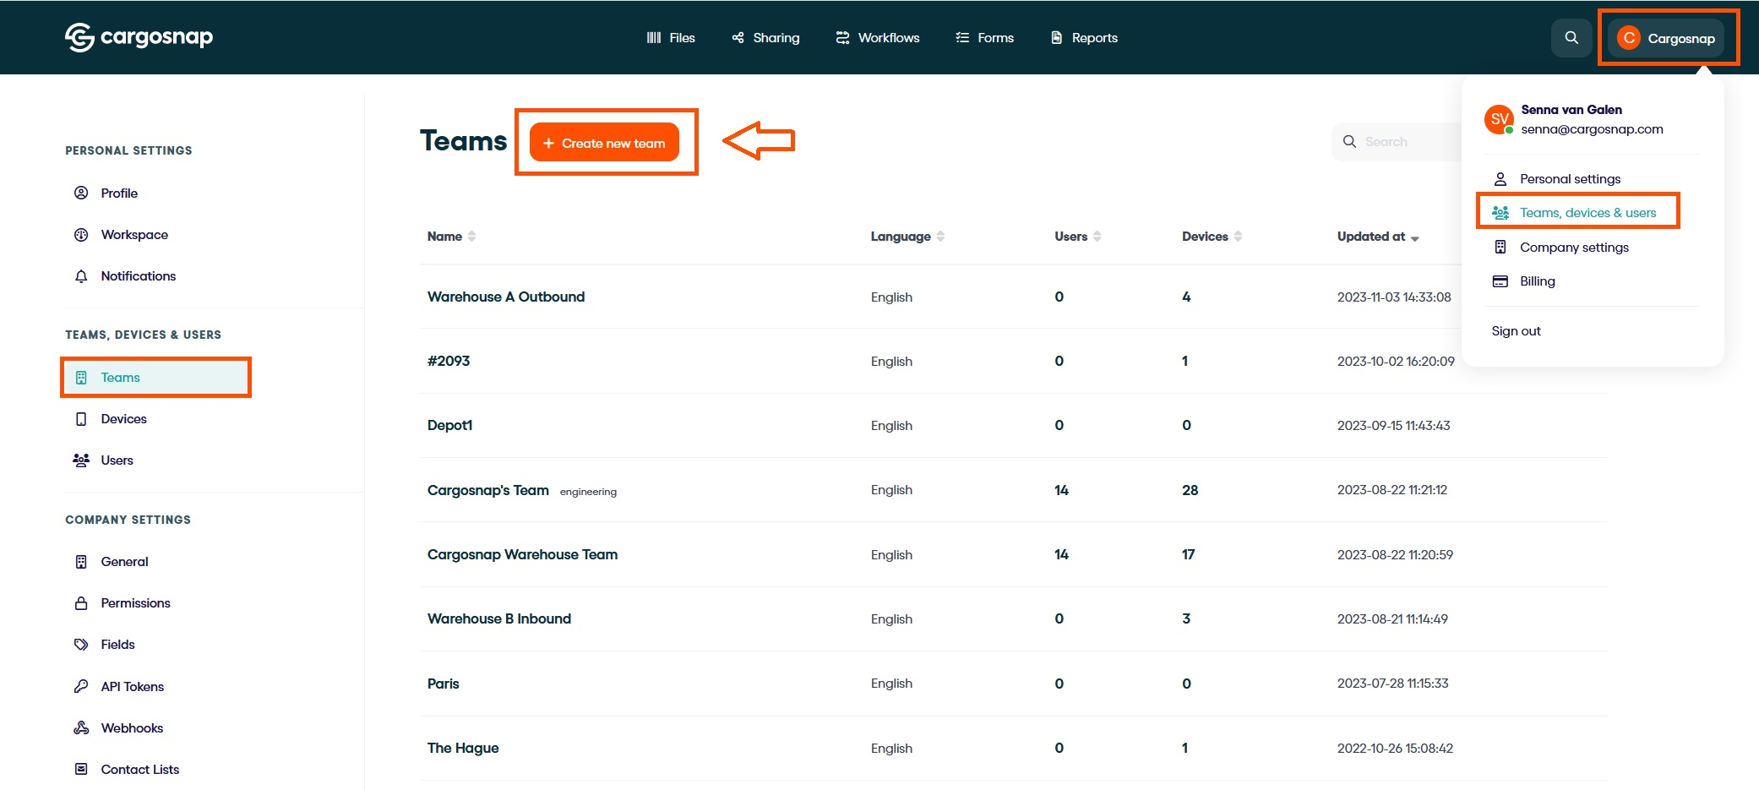
Task: Click the Permissions lock icon
Action: (x=81, y=603)
